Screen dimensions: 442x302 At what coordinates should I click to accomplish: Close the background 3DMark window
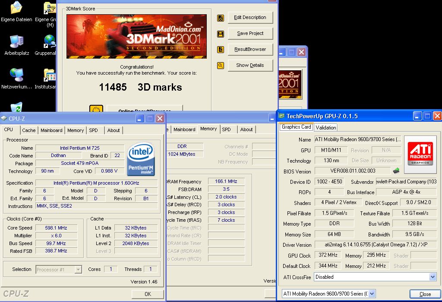(302, 52)
